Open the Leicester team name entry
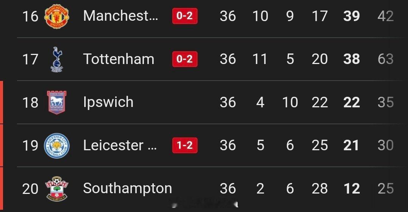The height and width of the screenshot is (212, 408). (x=120, y=145)
